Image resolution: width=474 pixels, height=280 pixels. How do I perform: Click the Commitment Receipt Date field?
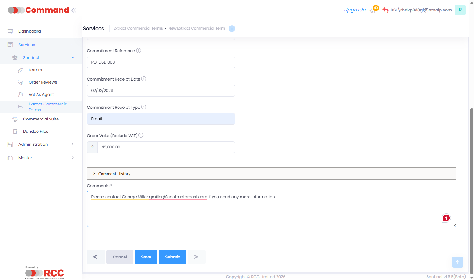(x=161, y=91)
